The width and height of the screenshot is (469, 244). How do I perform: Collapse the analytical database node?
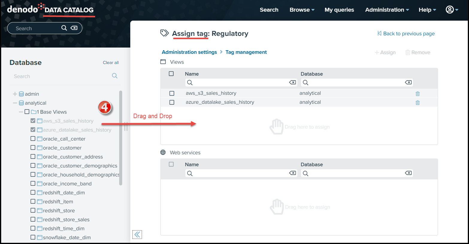[x=15, y=103]
